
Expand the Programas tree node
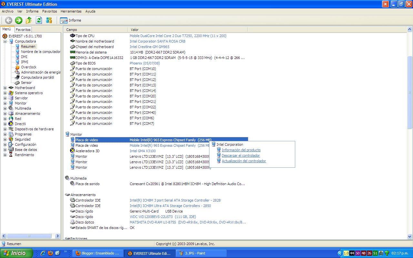pos(5,134)
